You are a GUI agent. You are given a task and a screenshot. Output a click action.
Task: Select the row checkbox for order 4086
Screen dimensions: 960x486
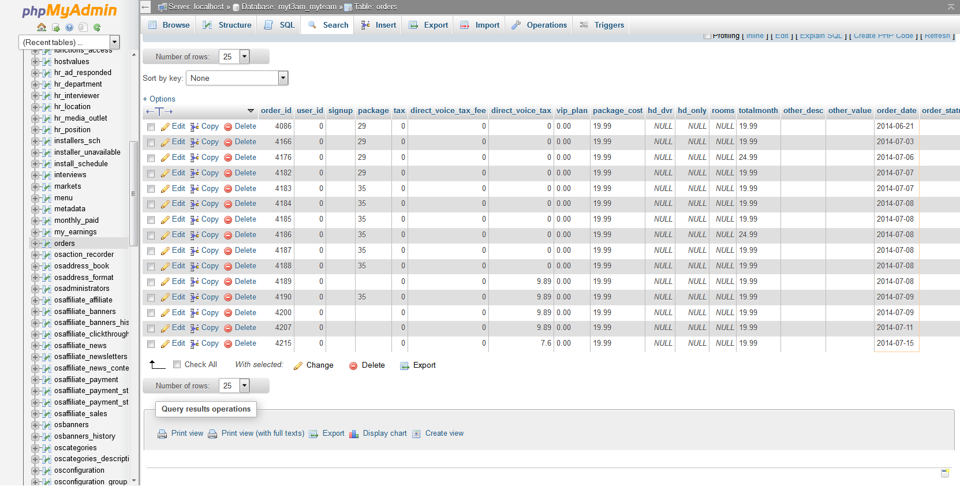151,127
